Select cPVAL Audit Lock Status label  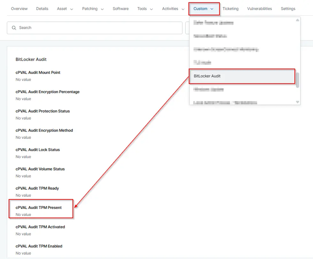coord(38,150)
